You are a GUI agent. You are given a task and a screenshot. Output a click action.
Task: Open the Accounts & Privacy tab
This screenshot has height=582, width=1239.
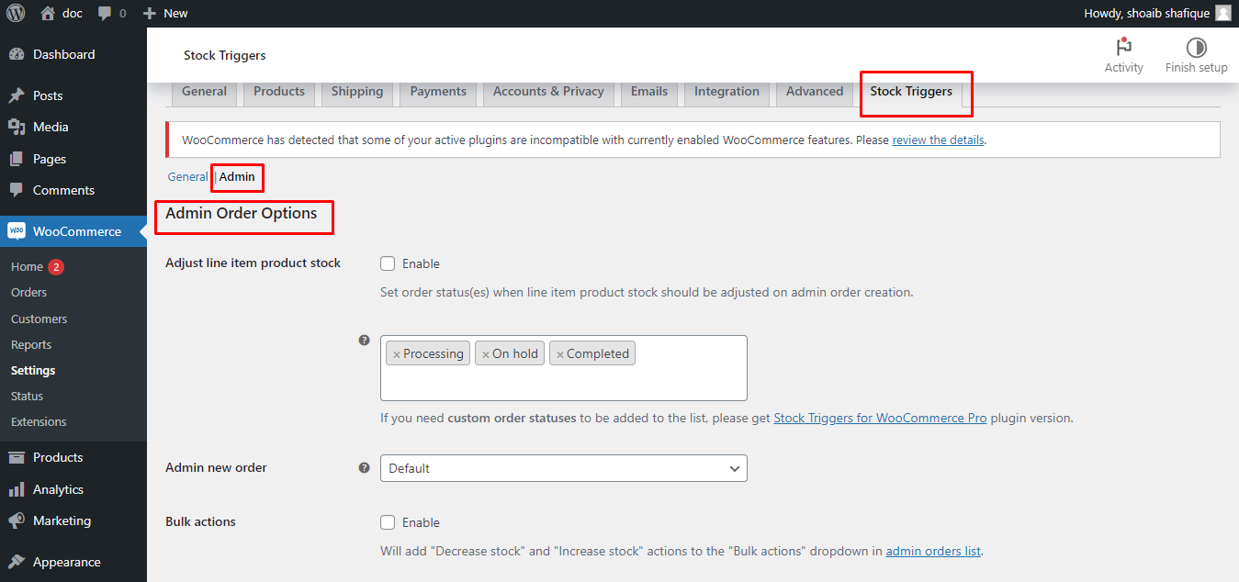(548, 92)
